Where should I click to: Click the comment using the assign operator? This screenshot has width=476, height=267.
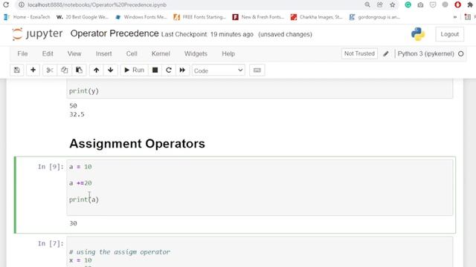[120, 252]
